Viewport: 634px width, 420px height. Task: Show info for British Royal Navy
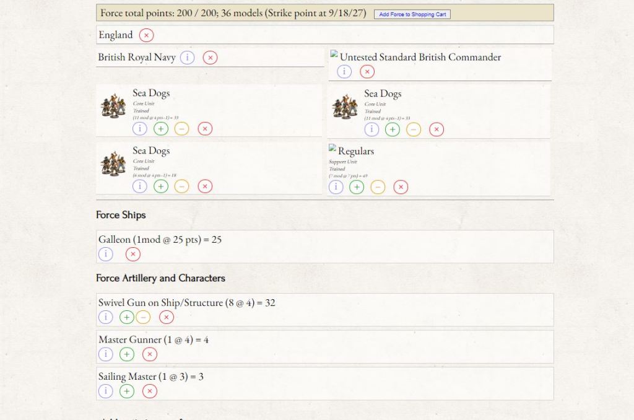coord(187,58)
